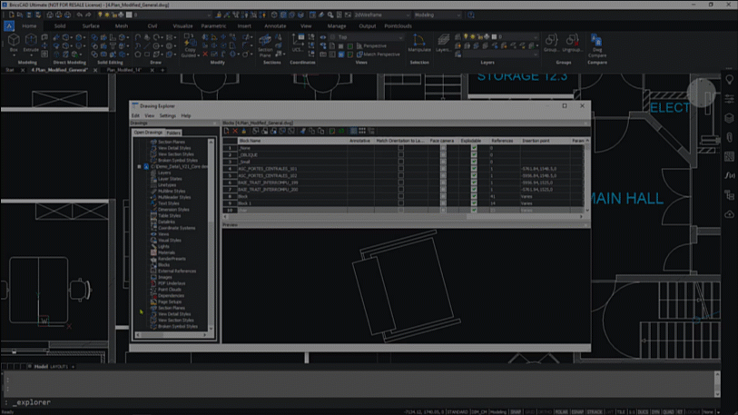
Task: Open the Parameters f(x) side panel
Action: (x=729, y=175)
